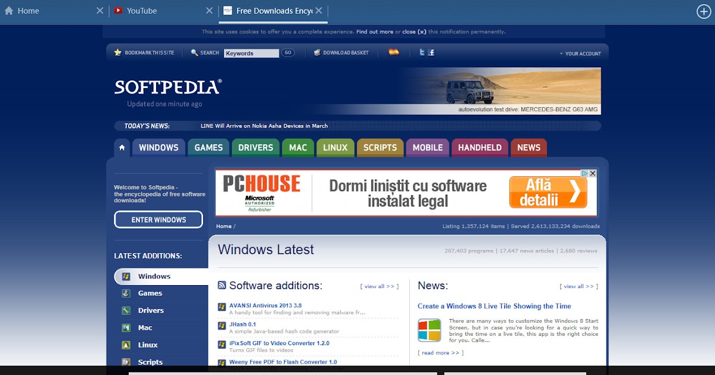
Task: Open the MAC category tab
Action: 298,148
